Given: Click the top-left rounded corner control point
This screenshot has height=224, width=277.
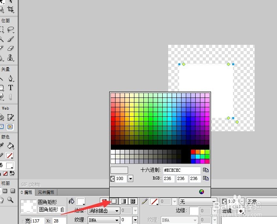Looking at the screenshot, I should pyautogui.click(x=184, y=64).
